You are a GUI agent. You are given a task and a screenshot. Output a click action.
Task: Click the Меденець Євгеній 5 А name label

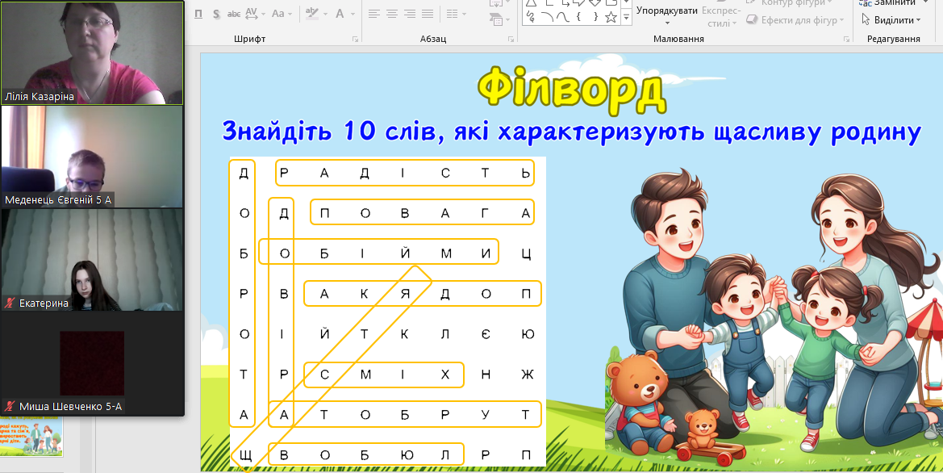point(58,200)
